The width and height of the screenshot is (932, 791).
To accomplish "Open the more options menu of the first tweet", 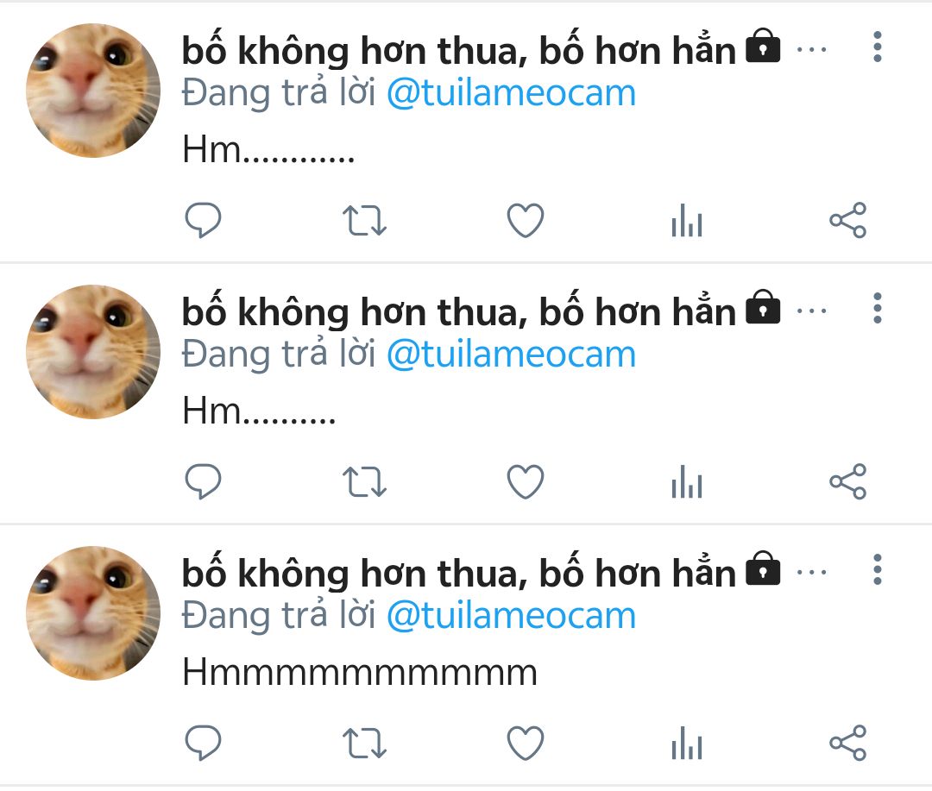I will point(878,47).
